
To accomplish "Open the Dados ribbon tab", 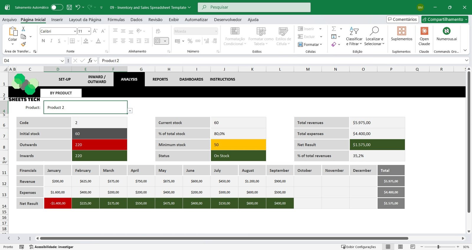I will pyautogui.click(x=136, y=19).
